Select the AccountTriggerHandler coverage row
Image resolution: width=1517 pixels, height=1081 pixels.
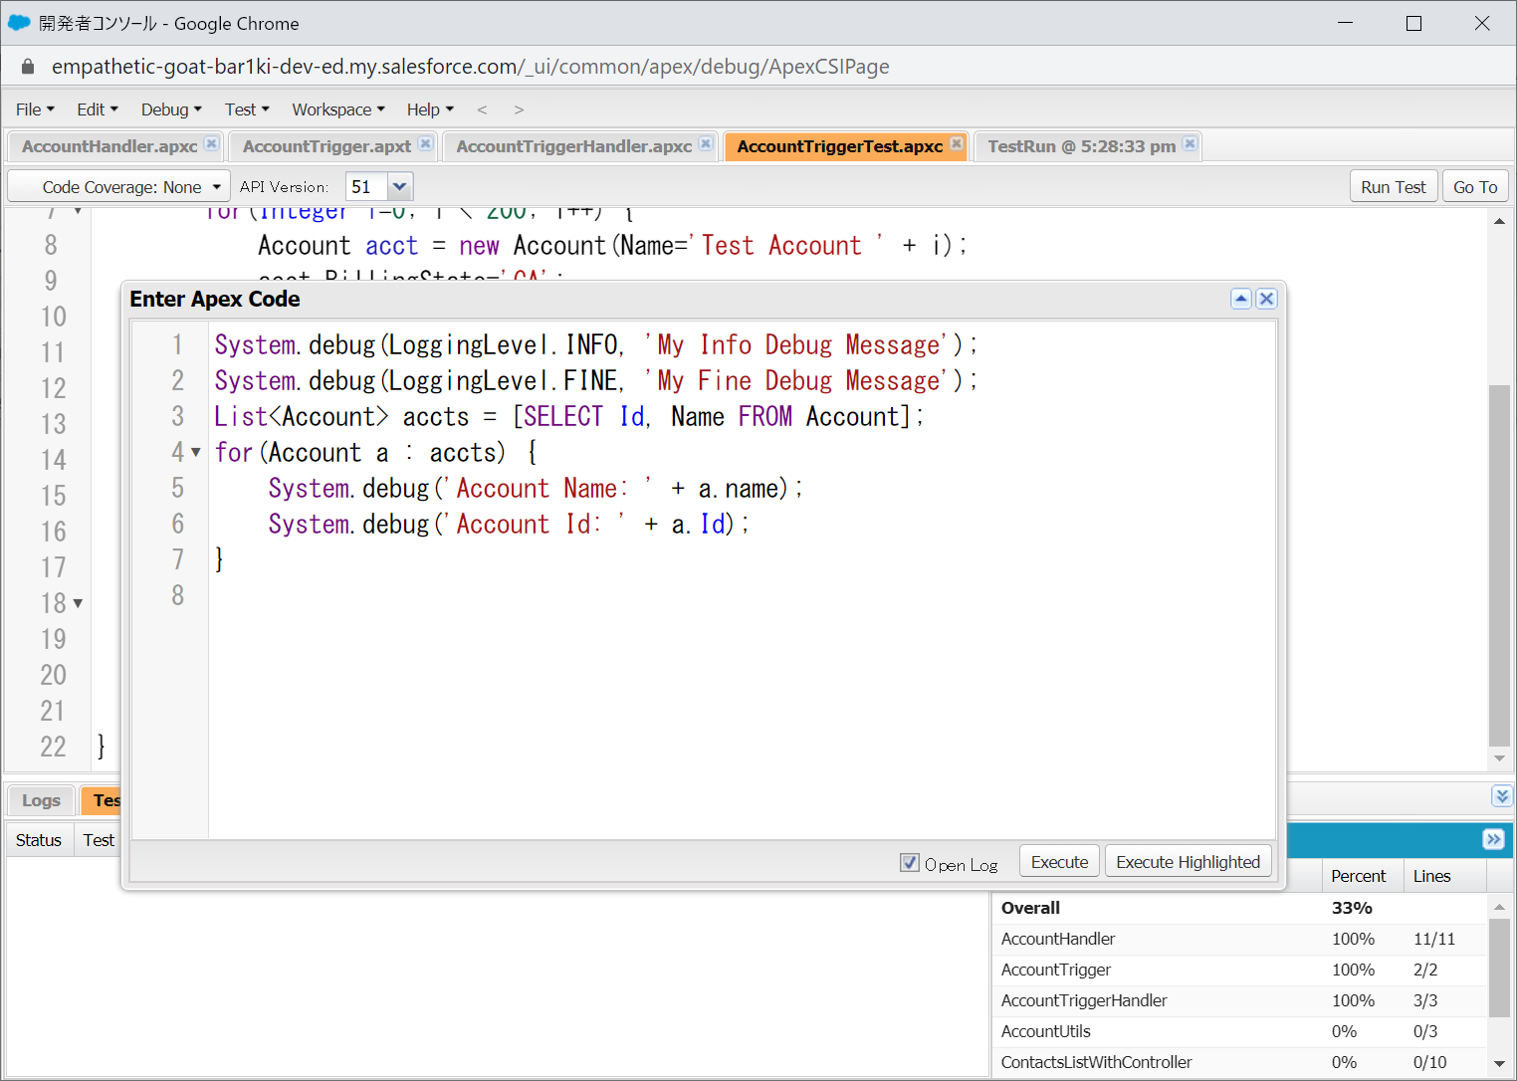click(x=1238, y=1000)
